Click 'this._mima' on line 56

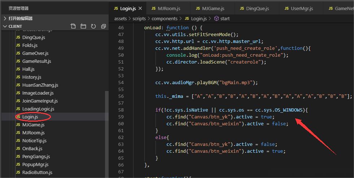coord(169,96)
